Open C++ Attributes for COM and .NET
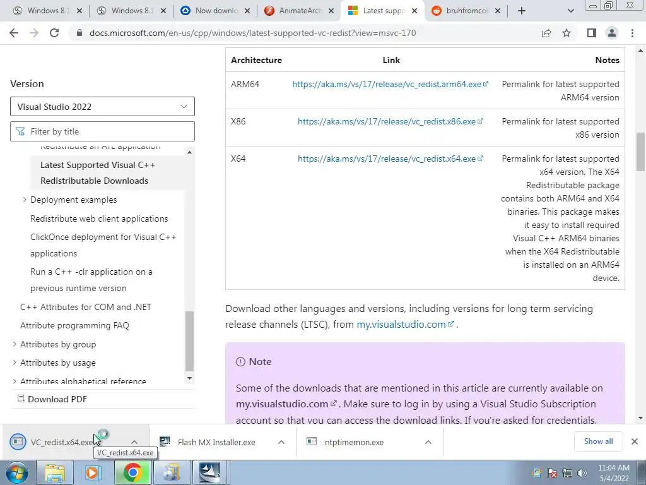 coord(86,307)
